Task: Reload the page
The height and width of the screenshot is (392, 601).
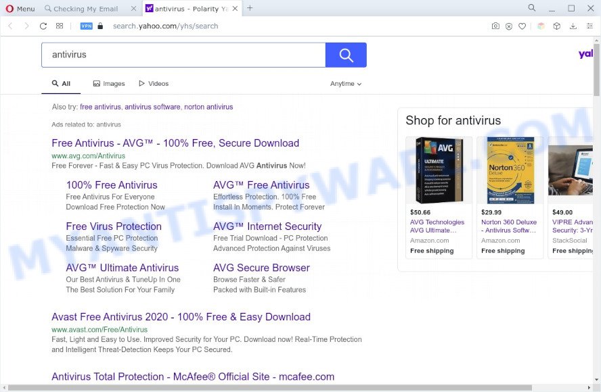Action: 43,26
